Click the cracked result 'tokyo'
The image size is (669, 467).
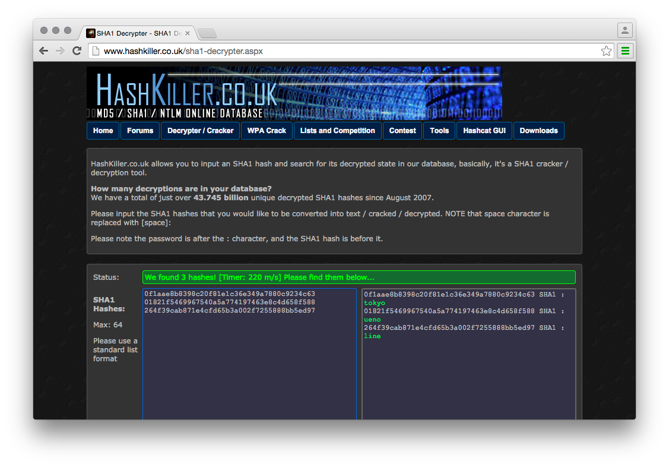pos(374,303)
